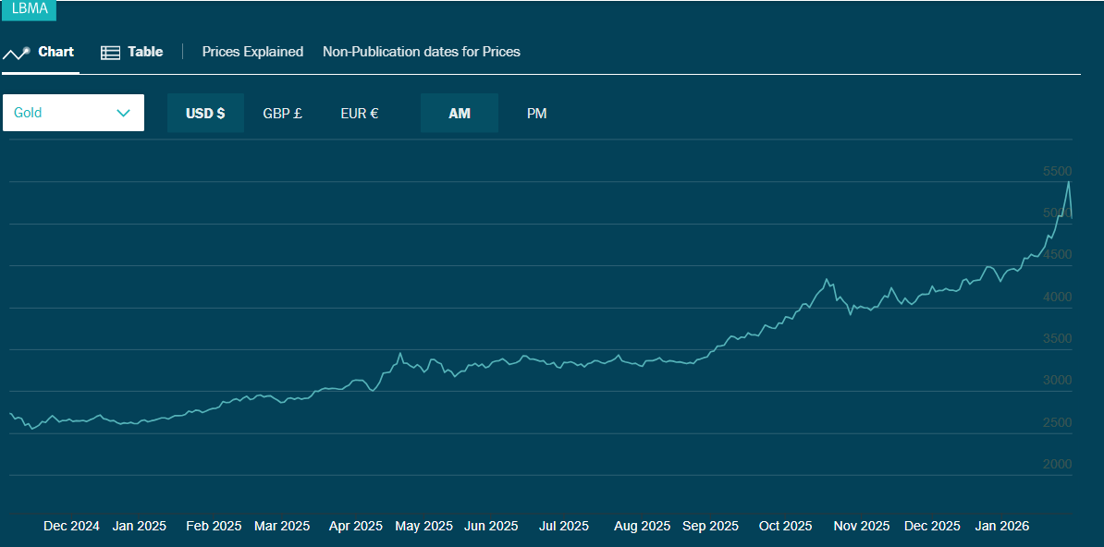1104x547 pixels.
Task: Open Non-Publication dates for Prices
Action: 421,52
